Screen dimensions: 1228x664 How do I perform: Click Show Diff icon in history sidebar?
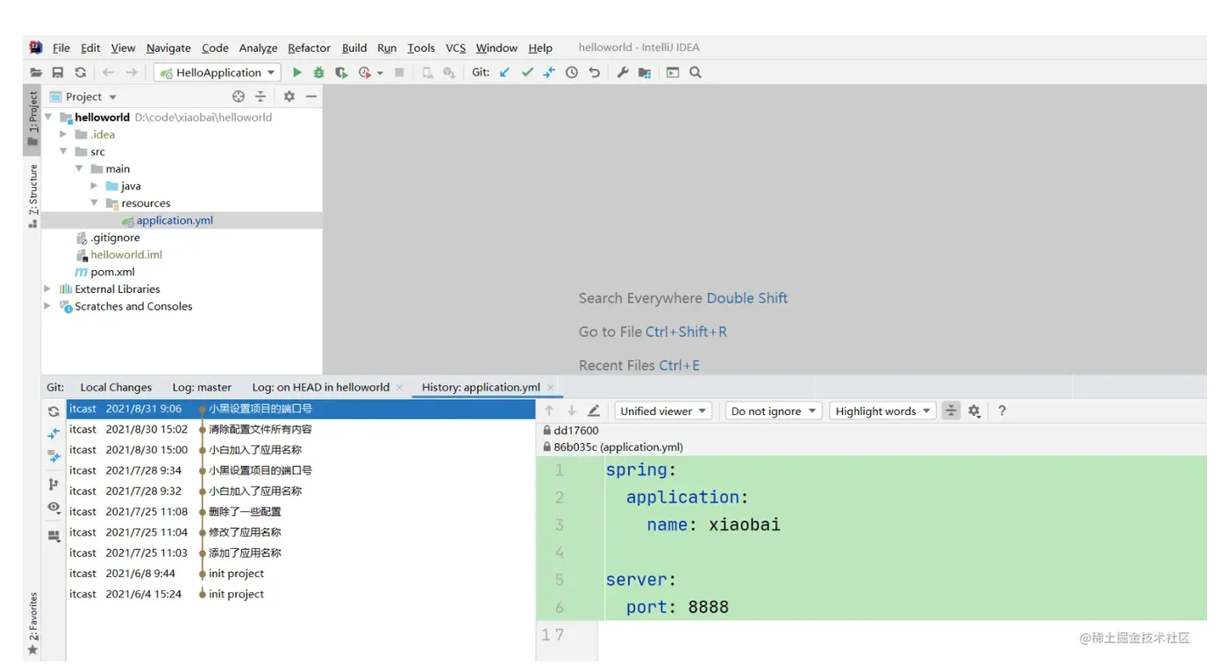coord(54,433)
